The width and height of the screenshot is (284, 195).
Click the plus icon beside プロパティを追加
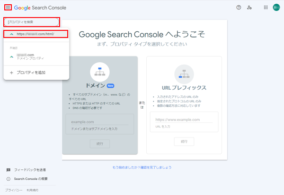[11, 73]
